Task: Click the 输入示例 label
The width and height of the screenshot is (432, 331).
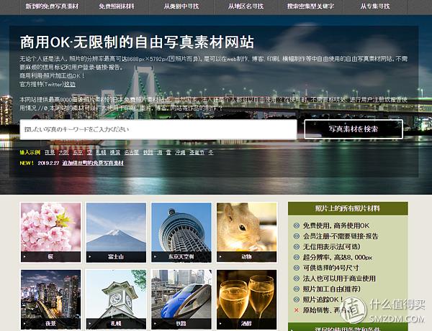Action: tap(30, 152)
